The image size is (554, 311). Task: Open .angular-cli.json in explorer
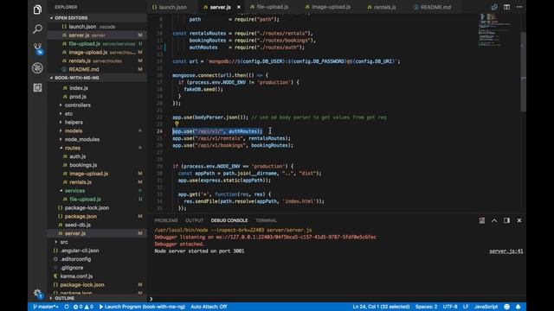point(79,251)
